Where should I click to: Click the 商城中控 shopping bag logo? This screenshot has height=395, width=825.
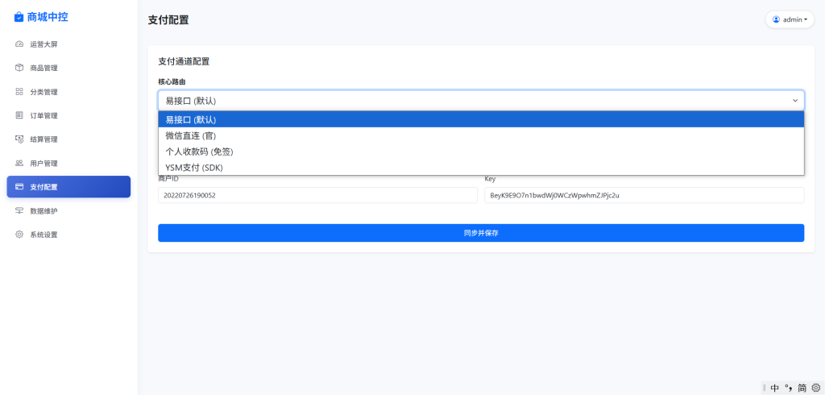19,16
